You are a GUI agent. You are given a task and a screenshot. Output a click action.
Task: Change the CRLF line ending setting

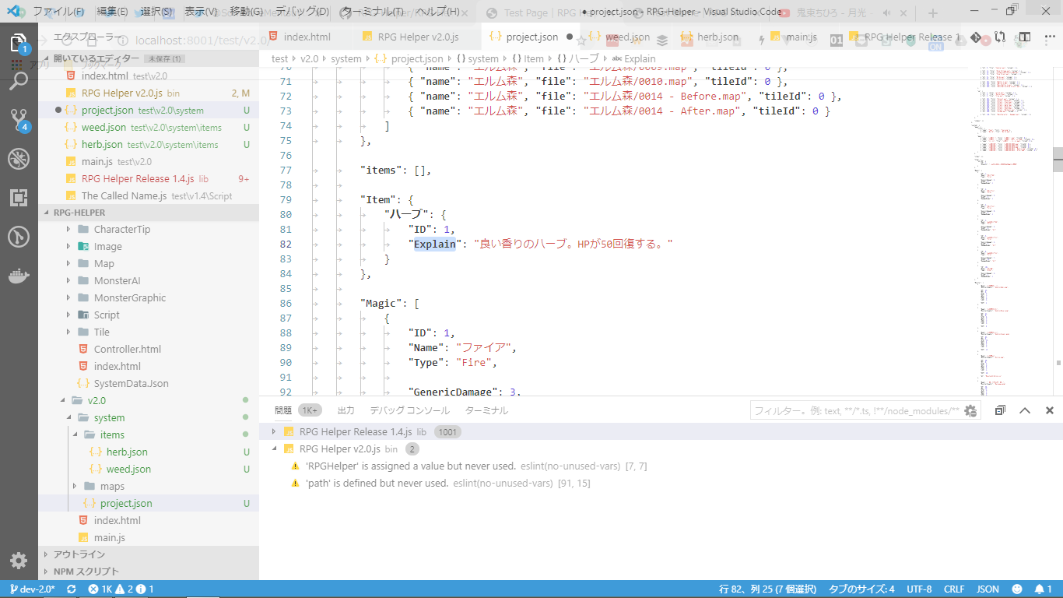(x=954, y=589)
